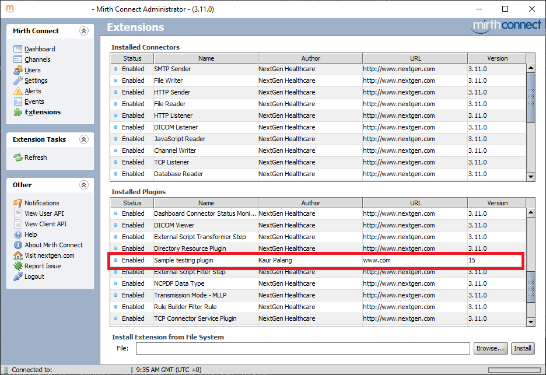Click the Extensions puzzle icon

[17, 112]
